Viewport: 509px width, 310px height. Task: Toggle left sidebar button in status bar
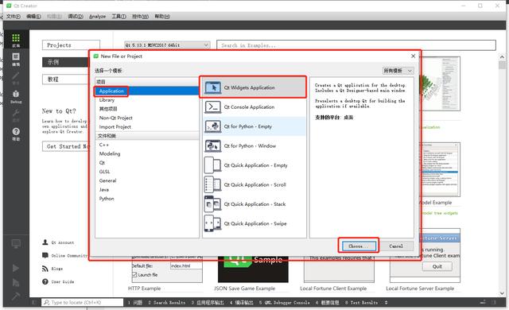point(34,302)
